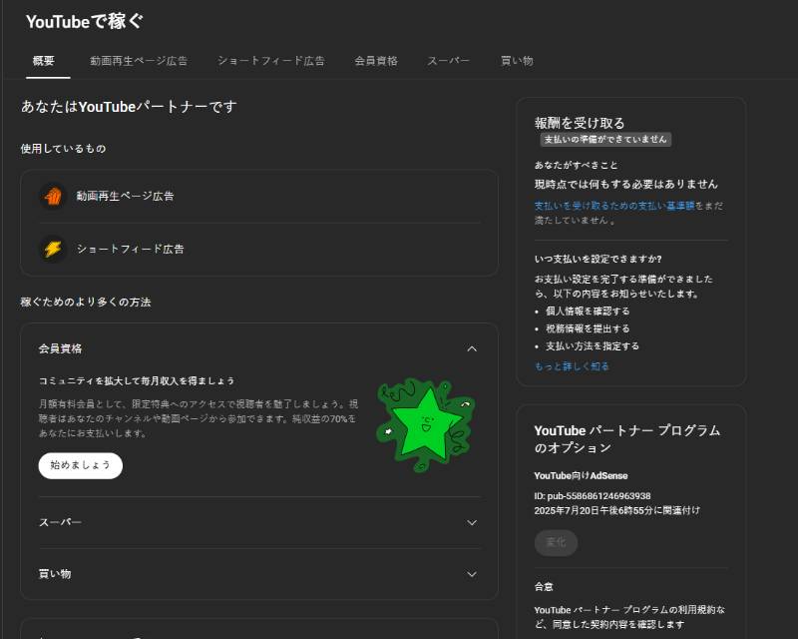Image resolution: width=798 pixels, height=639 pixels.
Task: Click the 報酬を受け取る card title
Action: pyautogui.click(x=580, y=124)
